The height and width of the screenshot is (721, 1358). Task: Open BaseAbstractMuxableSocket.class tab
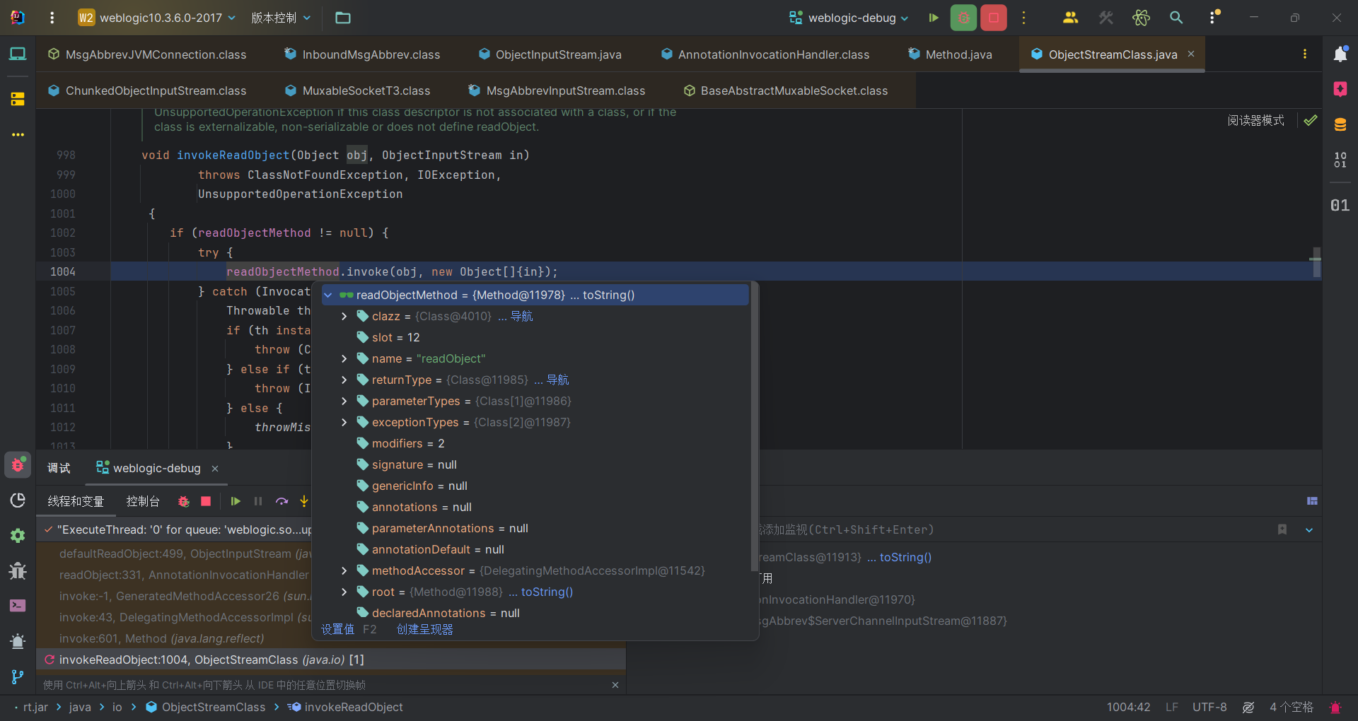[x=786, y=90]
